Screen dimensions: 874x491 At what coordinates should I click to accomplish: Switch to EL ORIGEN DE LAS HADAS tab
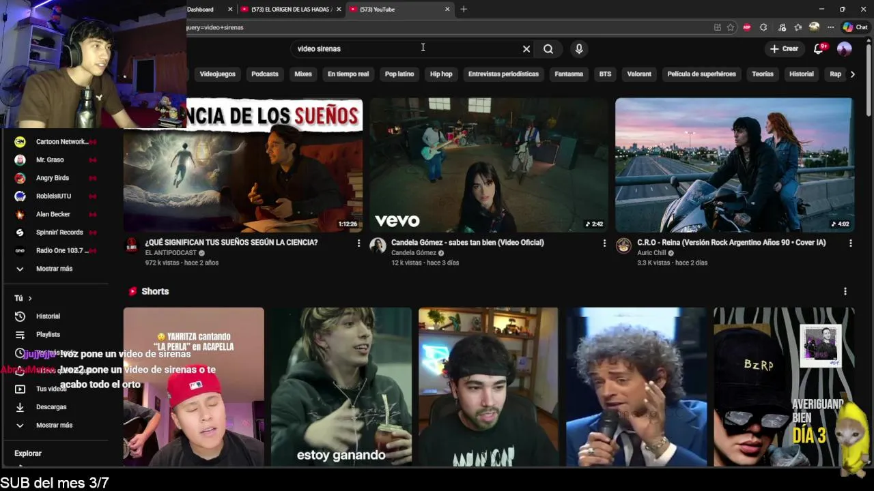tap(291, 10)
